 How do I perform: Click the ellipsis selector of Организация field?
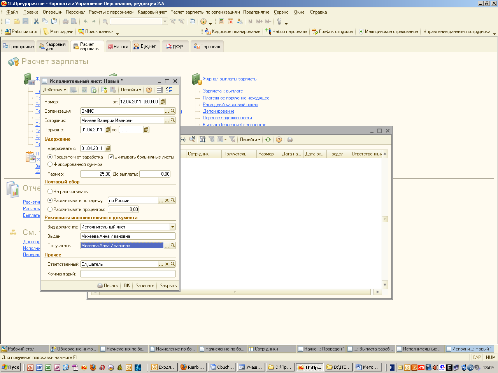tap(167, 111)
